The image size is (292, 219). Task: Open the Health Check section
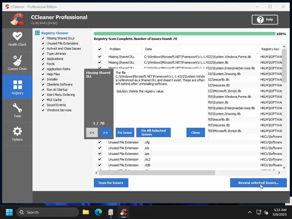point(17,39)
